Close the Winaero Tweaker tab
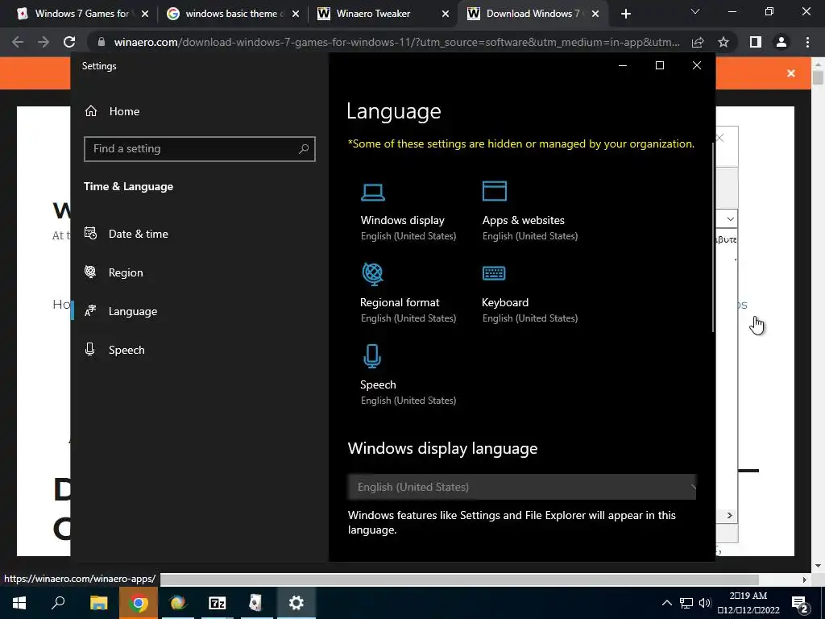Screen dimensions: 825x619 (x=446, y=14)
